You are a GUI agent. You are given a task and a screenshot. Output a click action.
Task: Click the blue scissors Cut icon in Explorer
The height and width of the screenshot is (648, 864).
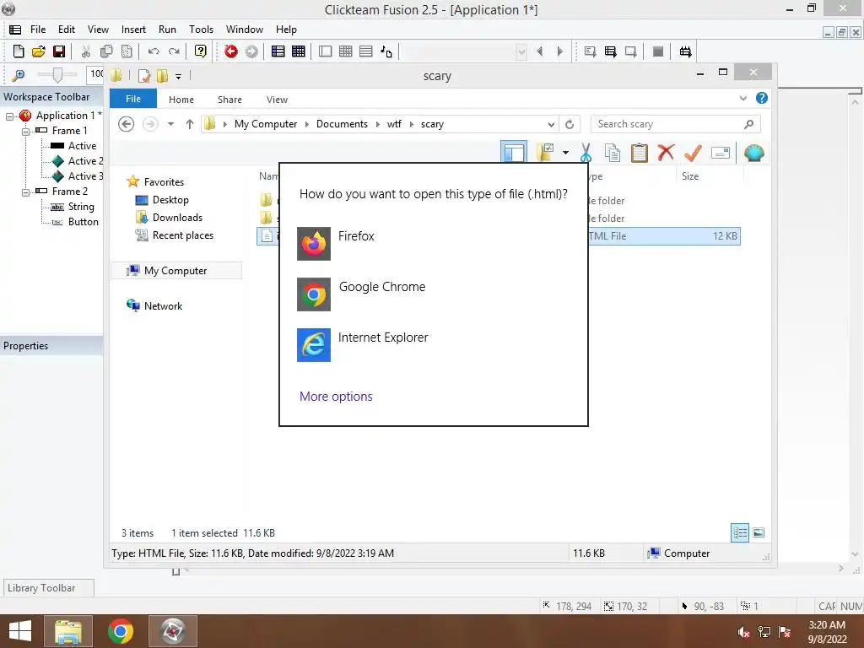pyautogui.click(x=586, y=153)
